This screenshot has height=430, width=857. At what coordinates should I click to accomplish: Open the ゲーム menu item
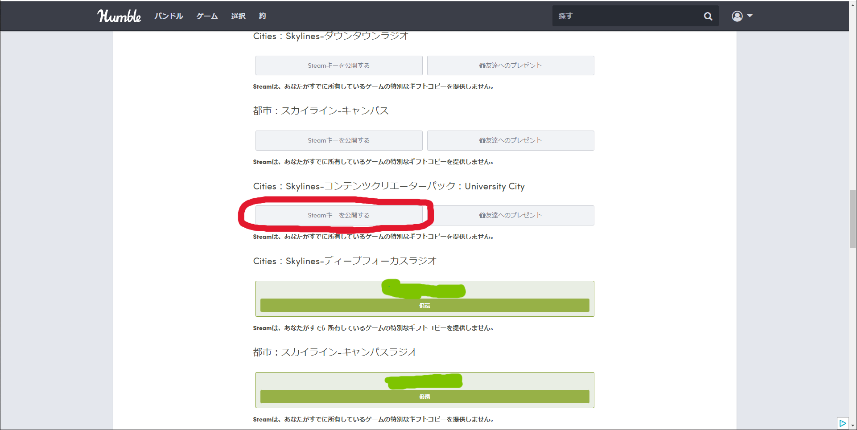click(207, 16)
